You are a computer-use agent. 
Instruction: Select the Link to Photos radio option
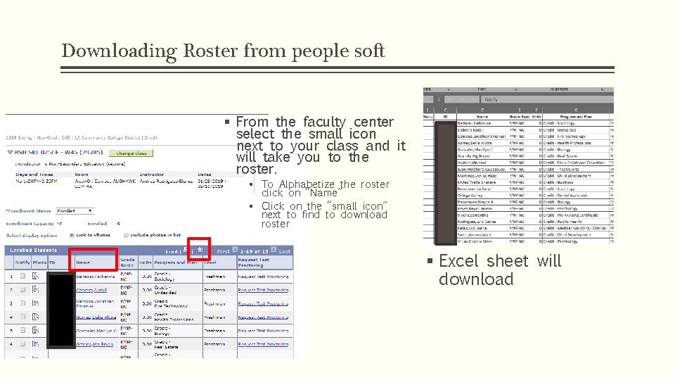point(72,235)
